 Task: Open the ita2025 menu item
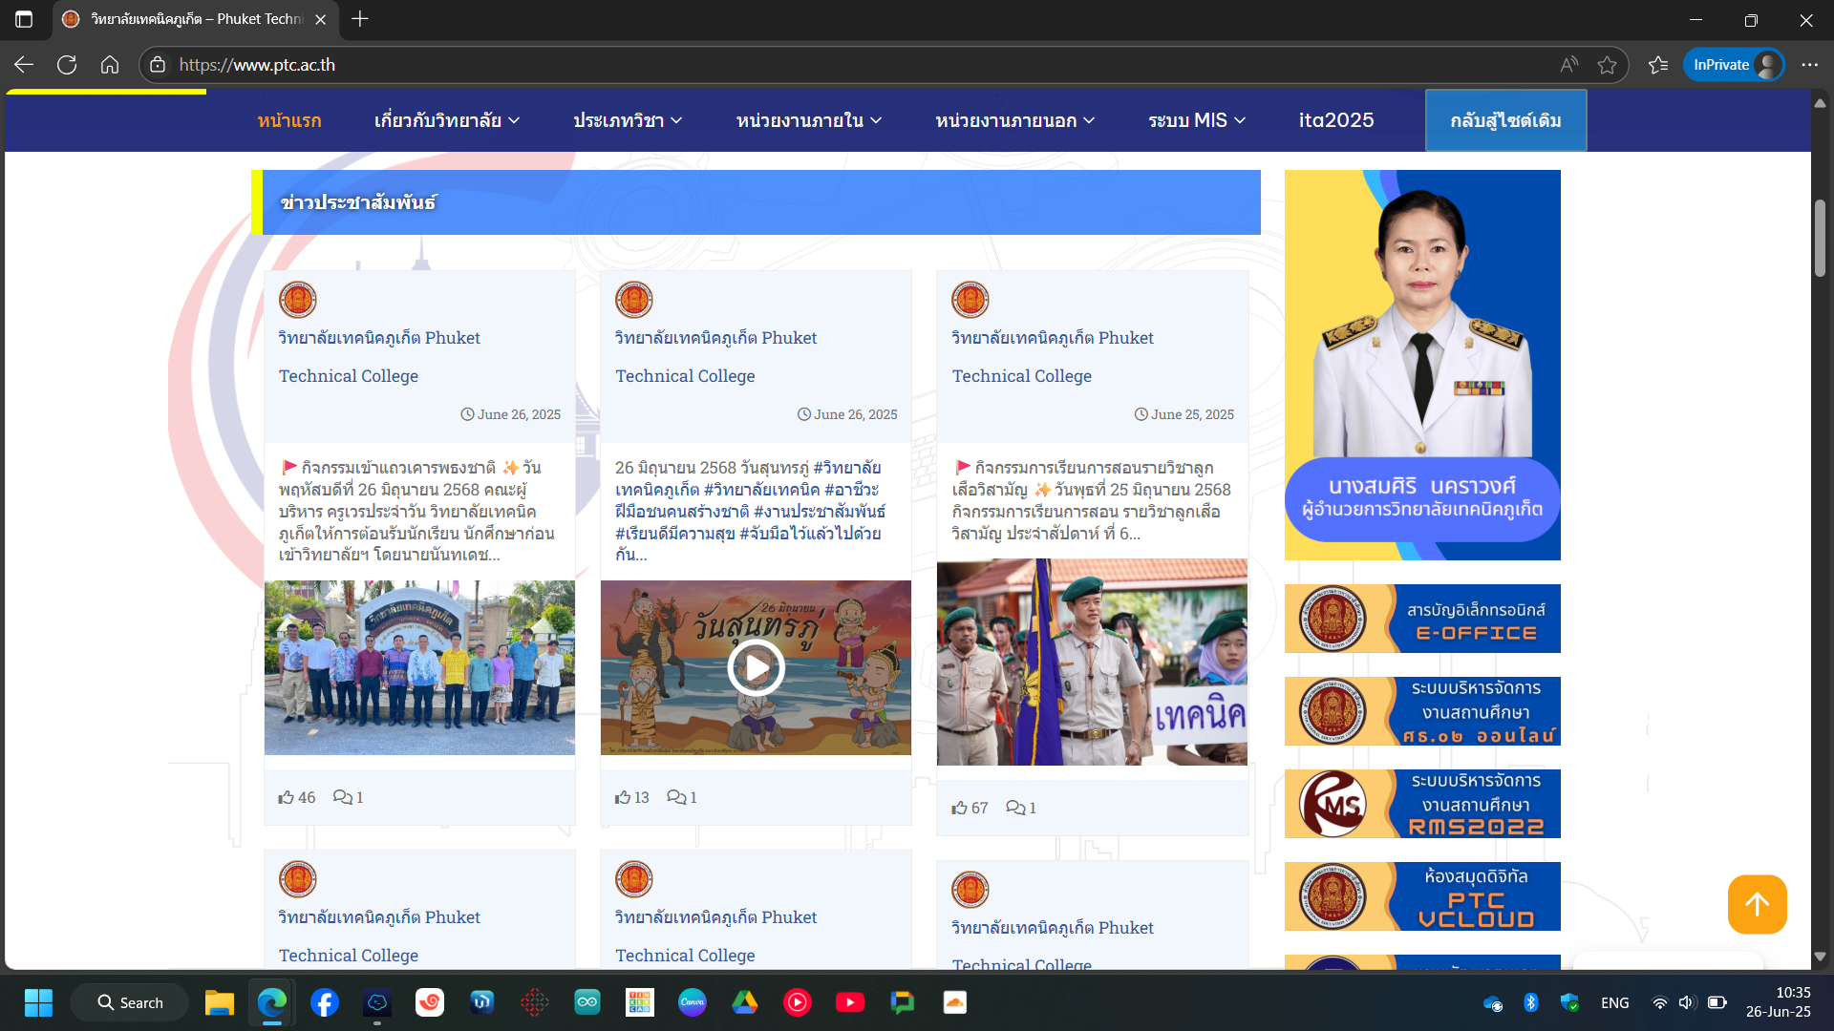1336,120
